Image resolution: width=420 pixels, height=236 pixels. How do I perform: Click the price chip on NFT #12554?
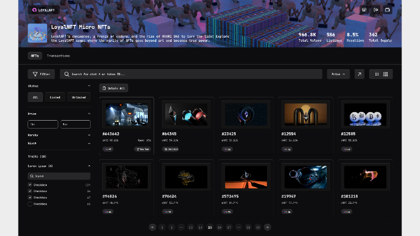tap(287, 149)
